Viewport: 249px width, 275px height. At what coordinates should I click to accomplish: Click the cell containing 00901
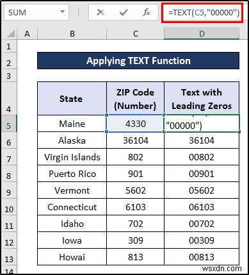[202, 174]
